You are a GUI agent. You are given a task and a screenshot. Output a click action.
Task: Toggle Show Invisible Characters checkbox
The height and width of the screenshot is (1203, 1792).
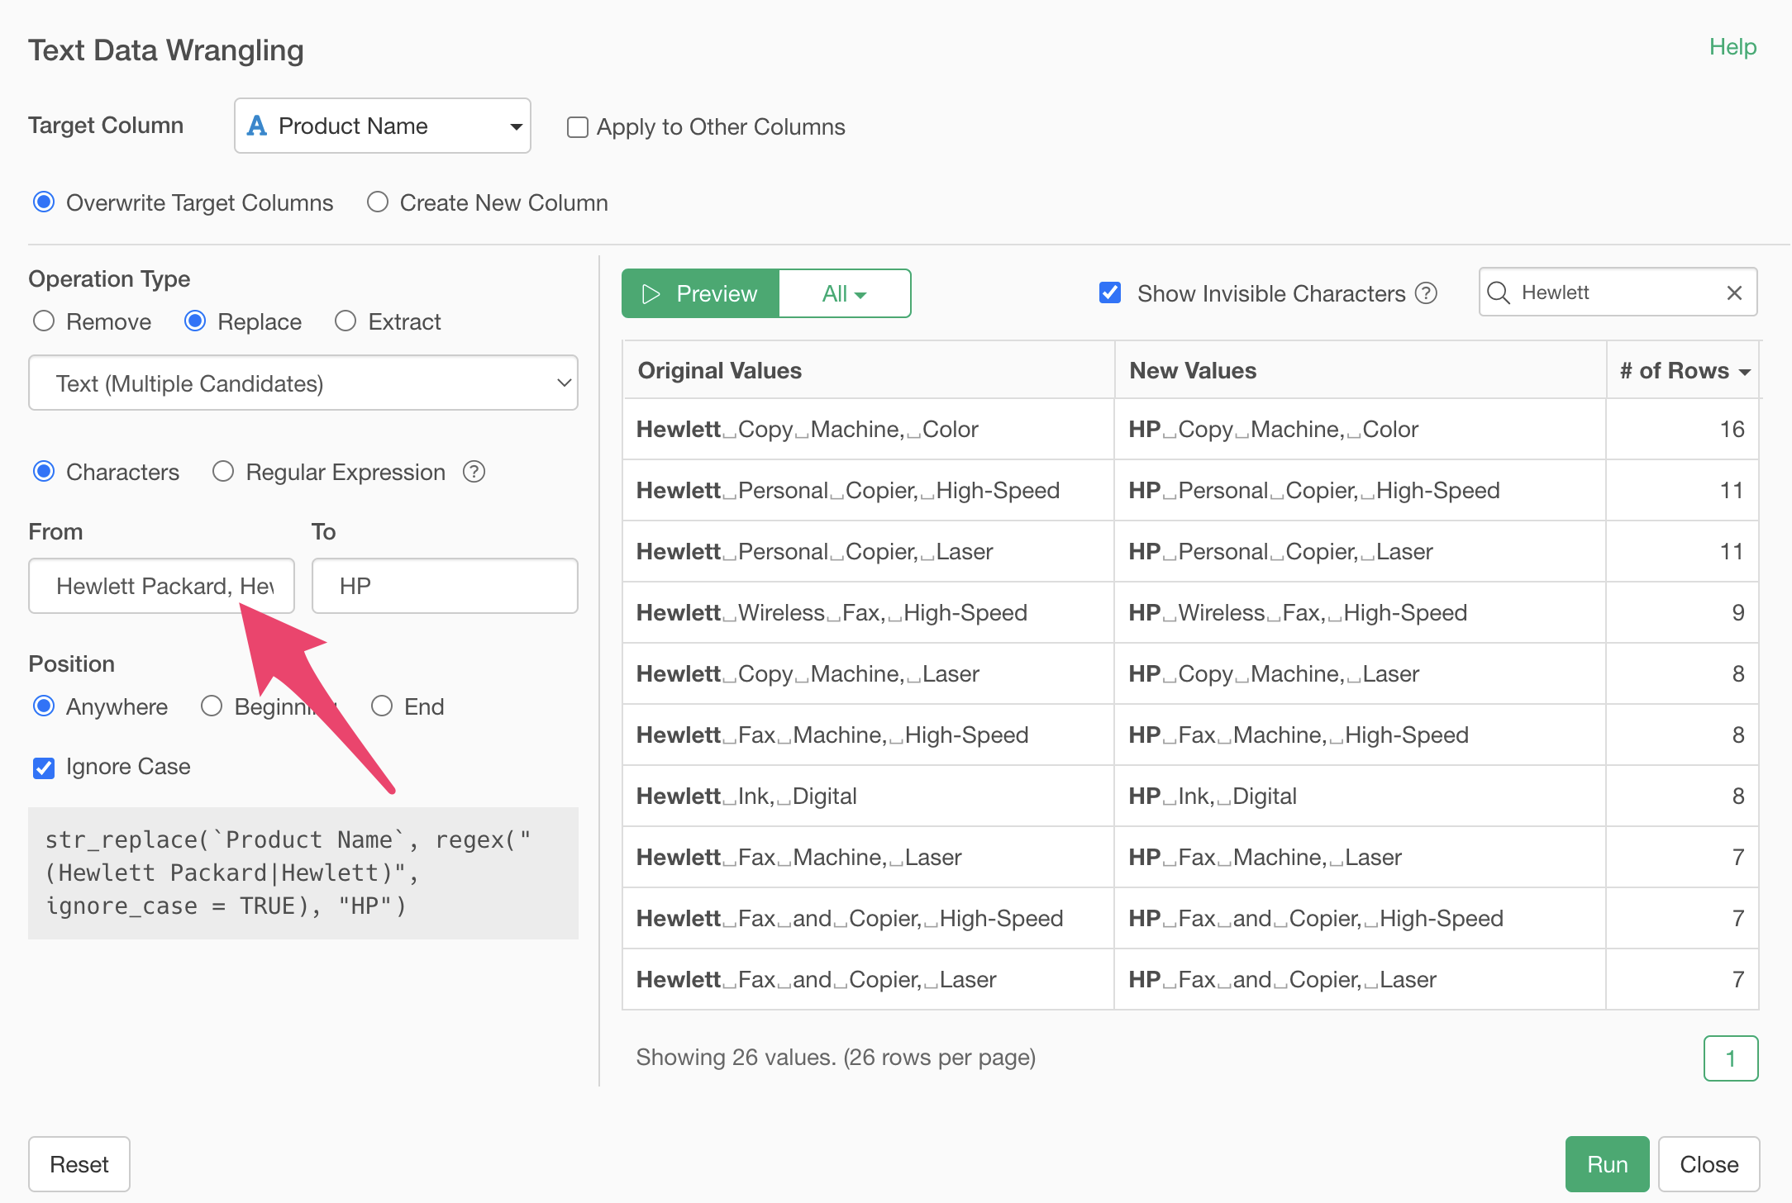pos(1110,293)
